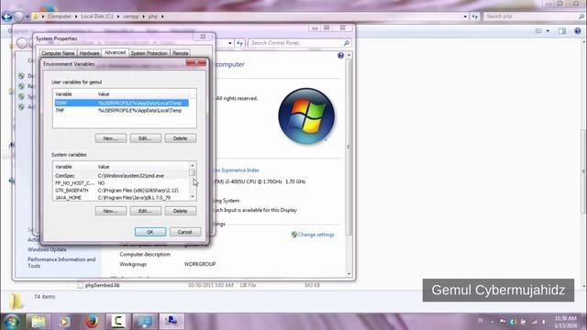Open the Windows Update link in Control Panel
The image size is (587, 330).
click(x=47, y=249)
